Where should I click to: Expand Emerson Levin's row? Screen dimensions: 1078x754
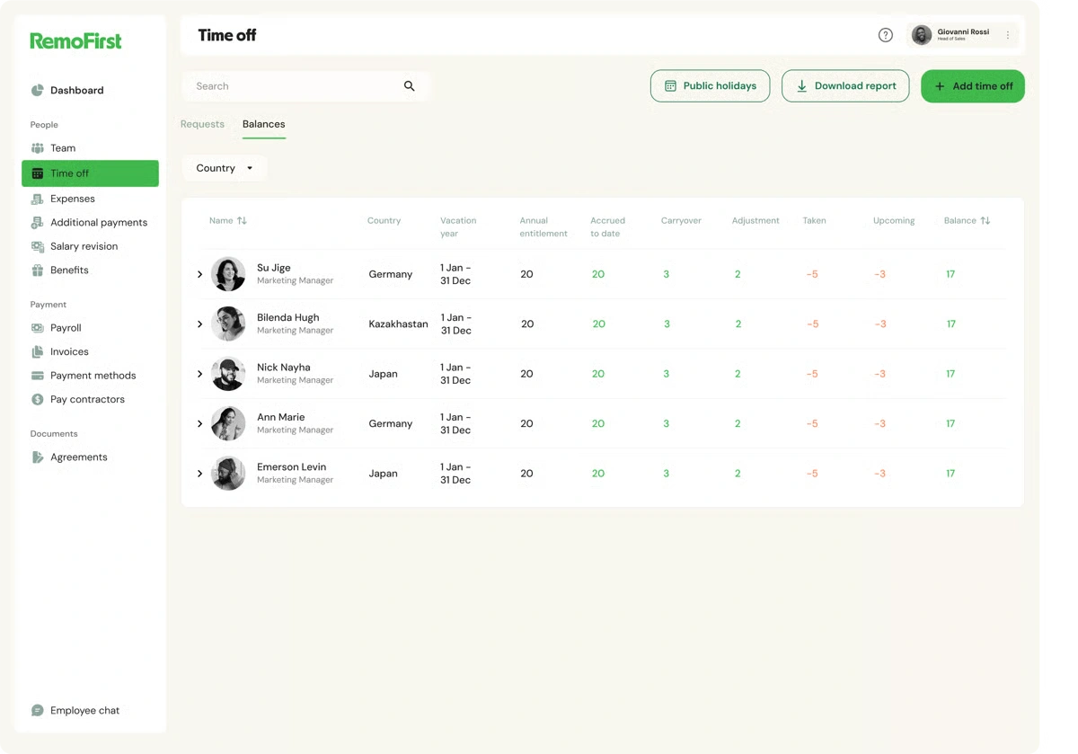pos(199,474)
